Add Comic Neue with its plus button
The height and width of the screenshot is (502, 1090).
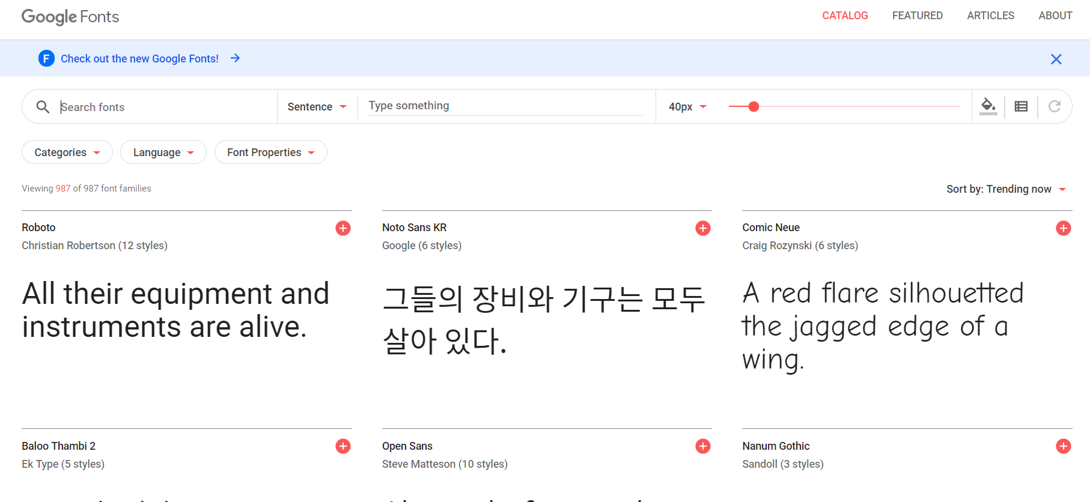(1064, 228)
